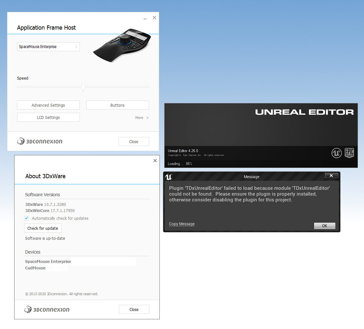Click the copyright 2013-2020 3Dconnexion text
Viewport: 364px width, 329px height.
(x=62, y=294)
